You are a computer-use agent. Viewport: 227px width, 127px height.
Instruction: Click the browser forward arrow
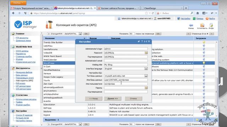[20, 13]
